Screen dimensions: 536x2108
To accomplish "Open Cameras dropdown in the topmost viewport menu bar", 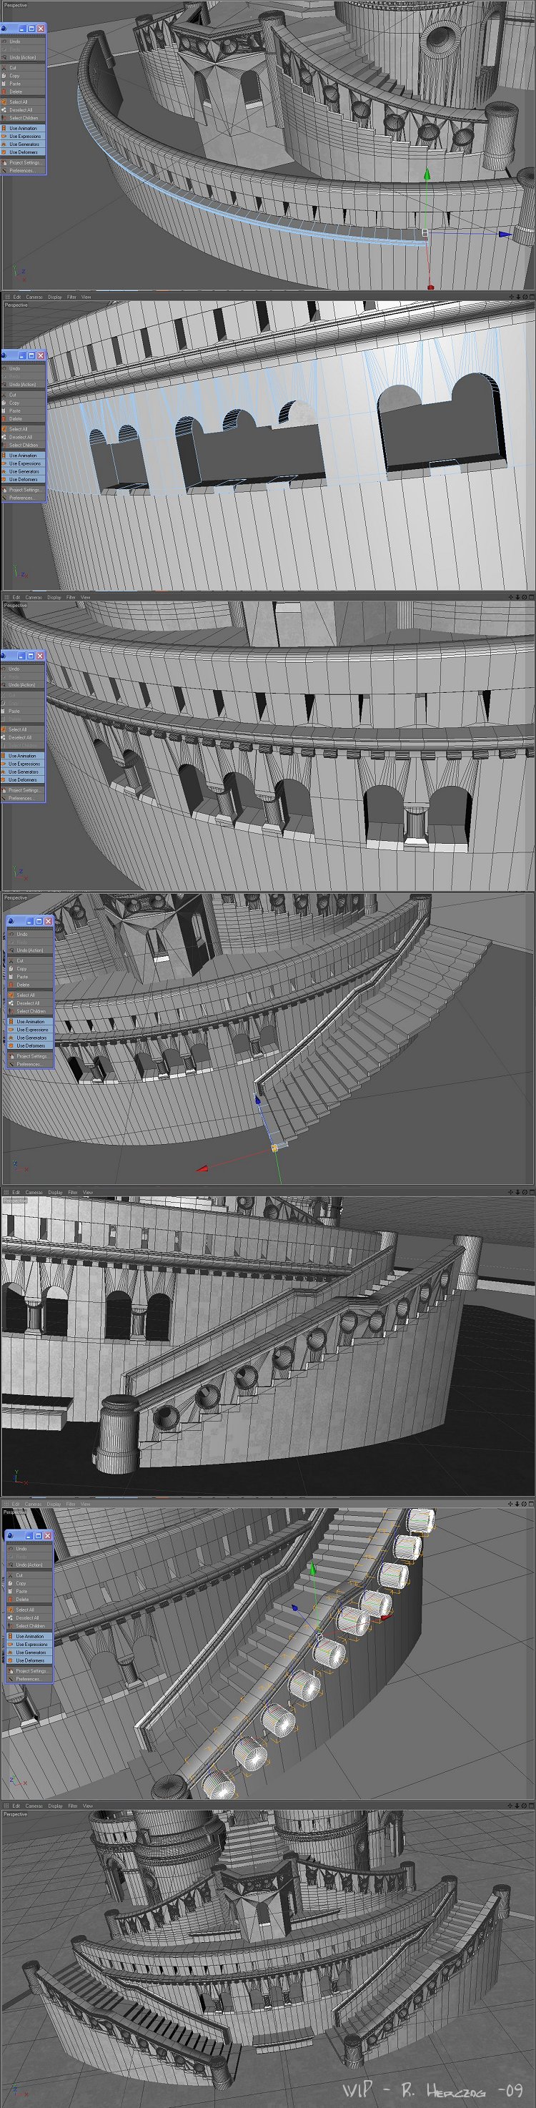I will [34, 297].
